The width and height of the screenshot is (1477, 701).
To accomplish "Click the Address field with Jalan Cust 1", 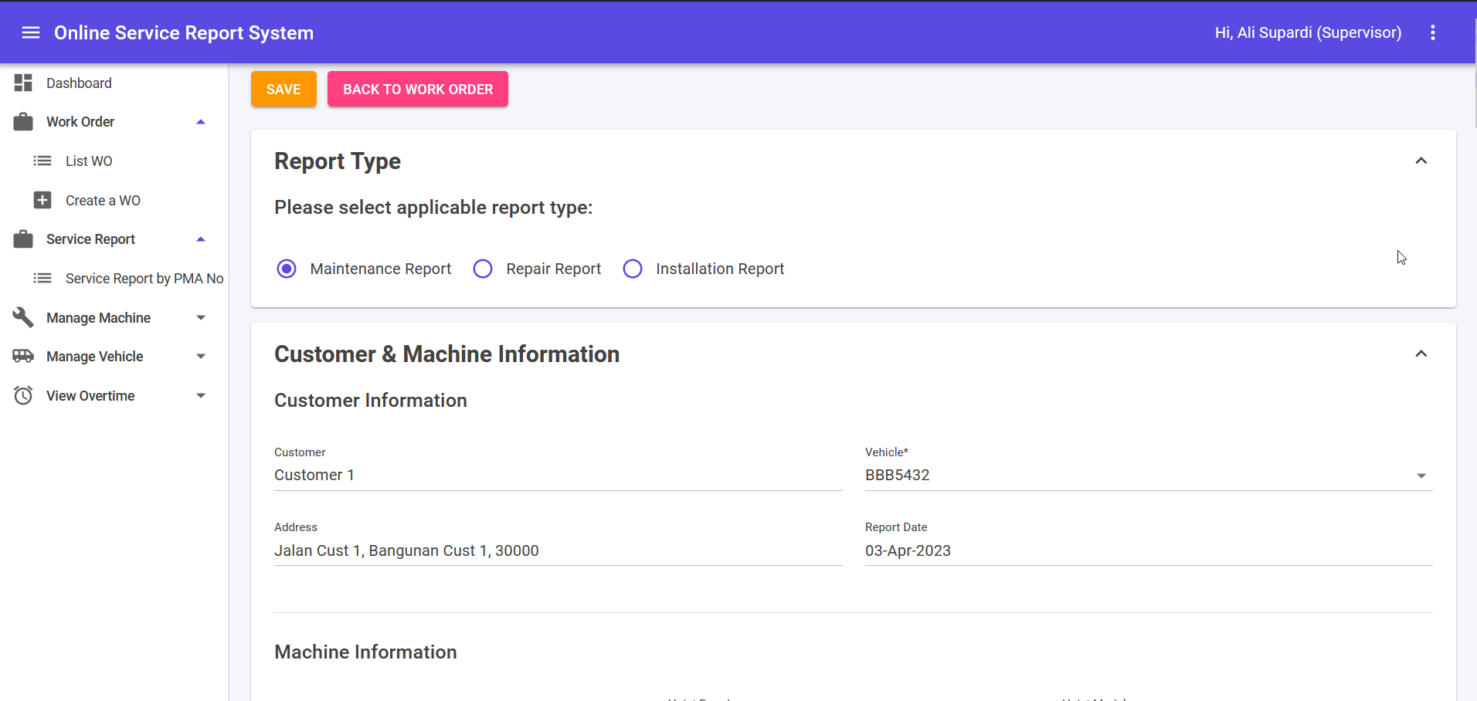I will click(x=558, y=550).
